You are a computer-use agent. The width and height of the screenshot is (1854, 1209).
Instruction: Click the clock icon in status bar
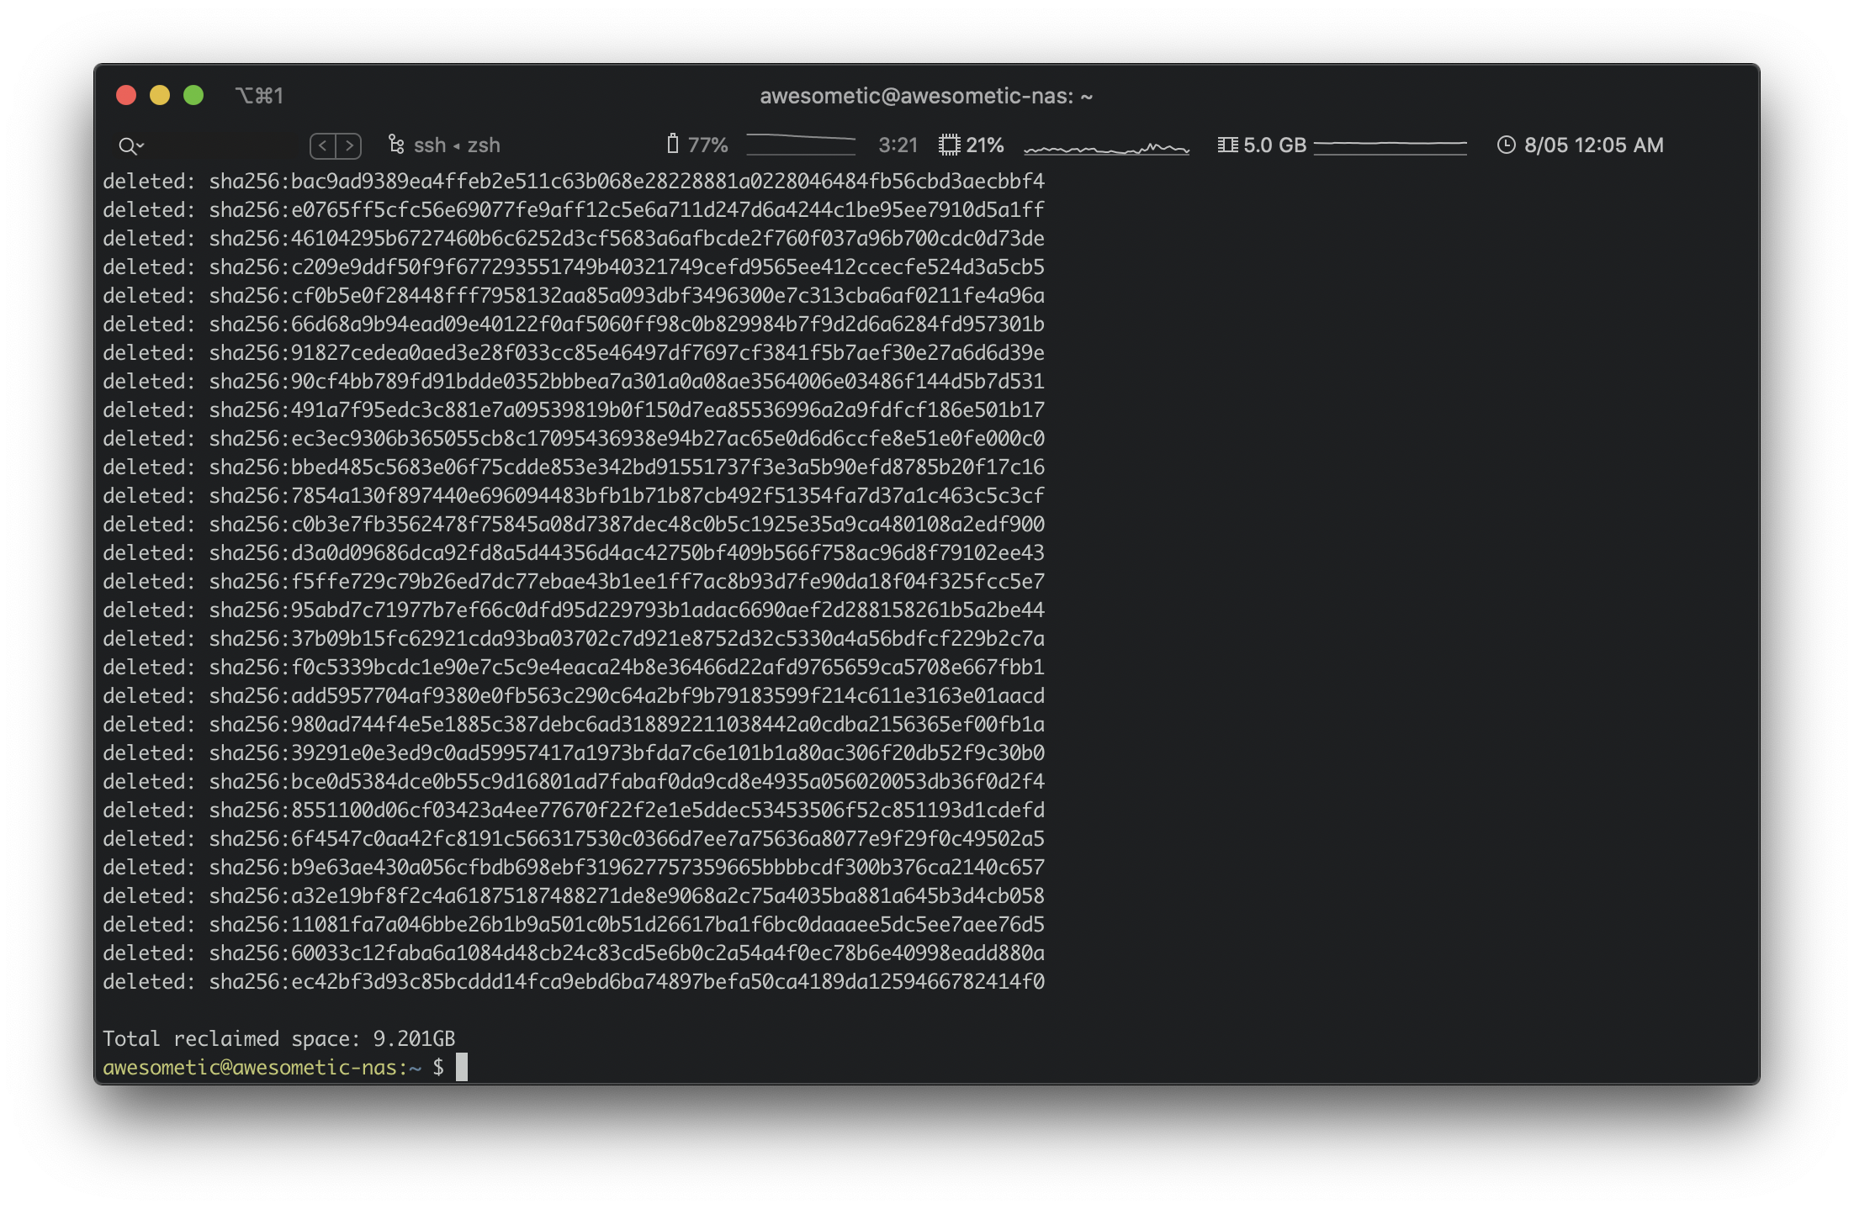[x=1506, y=145]
